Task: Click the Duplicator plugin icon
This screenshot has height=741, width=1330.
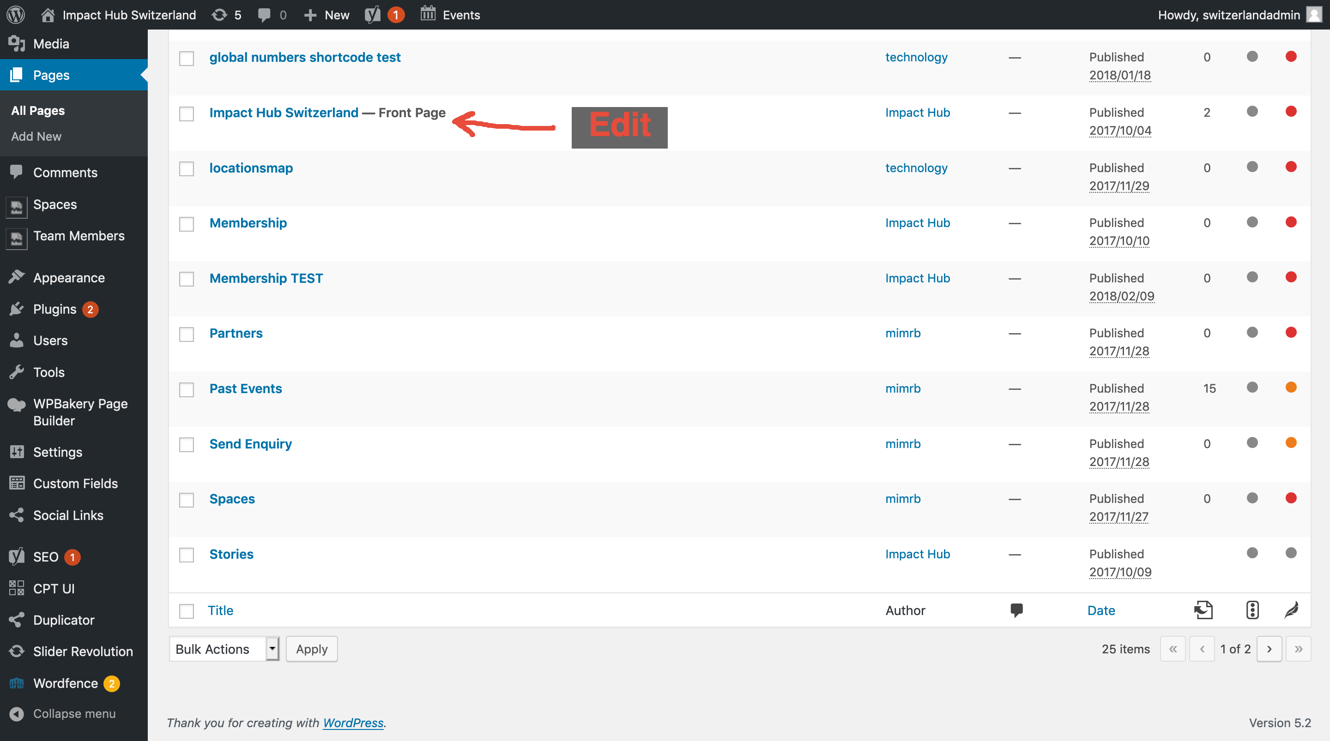Action: 17,619
